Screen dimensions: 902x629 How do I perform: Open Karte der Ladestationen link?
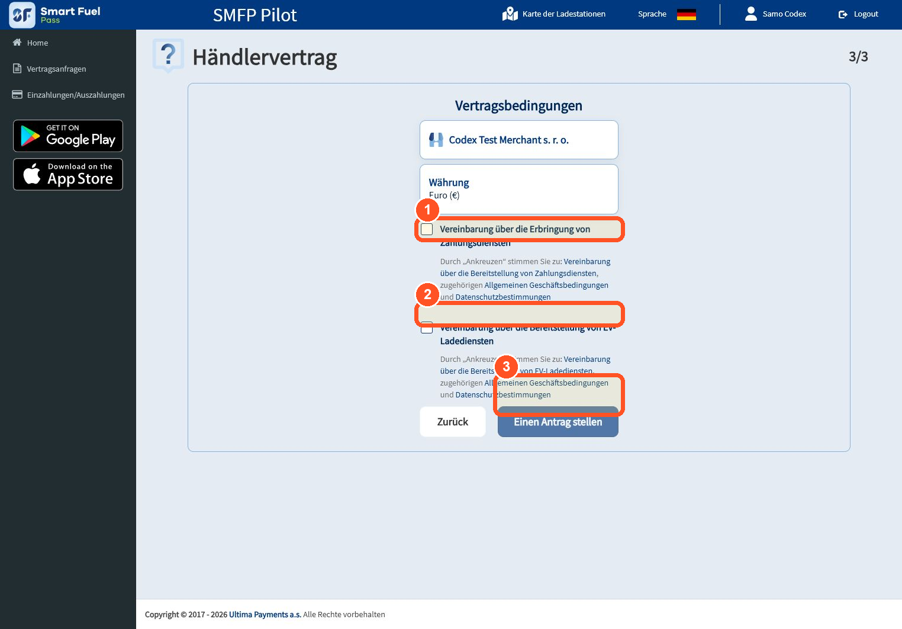(x=563, y=14)
